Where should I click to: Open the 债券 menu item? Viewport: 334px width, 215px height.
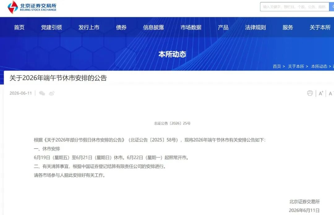tap(121, 27)
